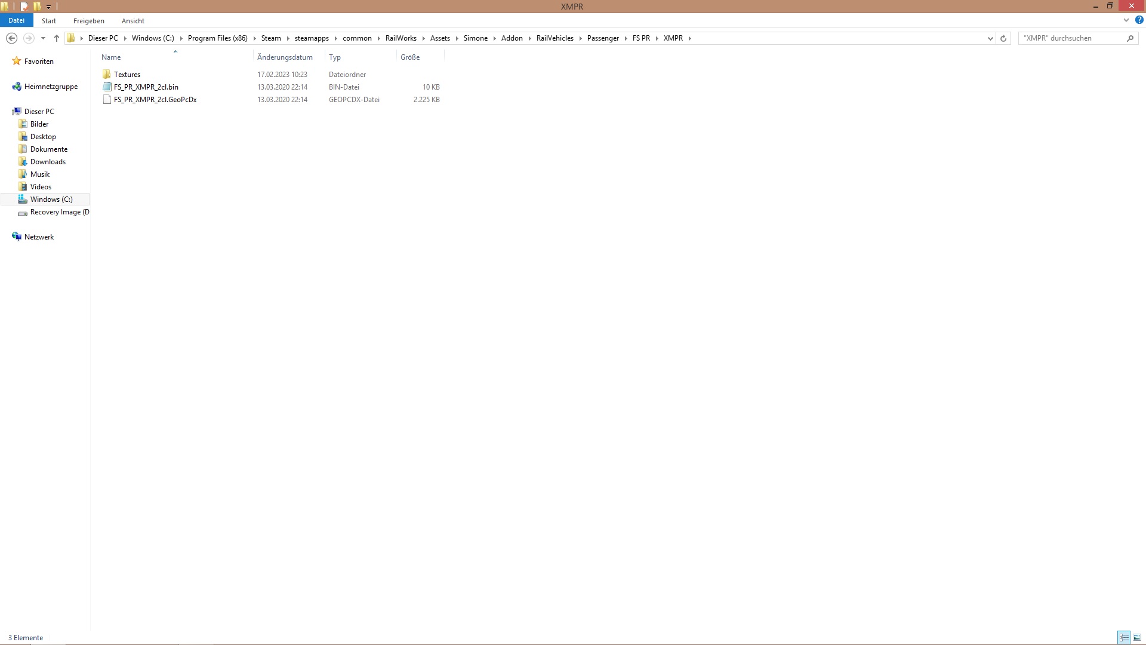Go up one folder level
1146x645 pixels.
point(57,38)
